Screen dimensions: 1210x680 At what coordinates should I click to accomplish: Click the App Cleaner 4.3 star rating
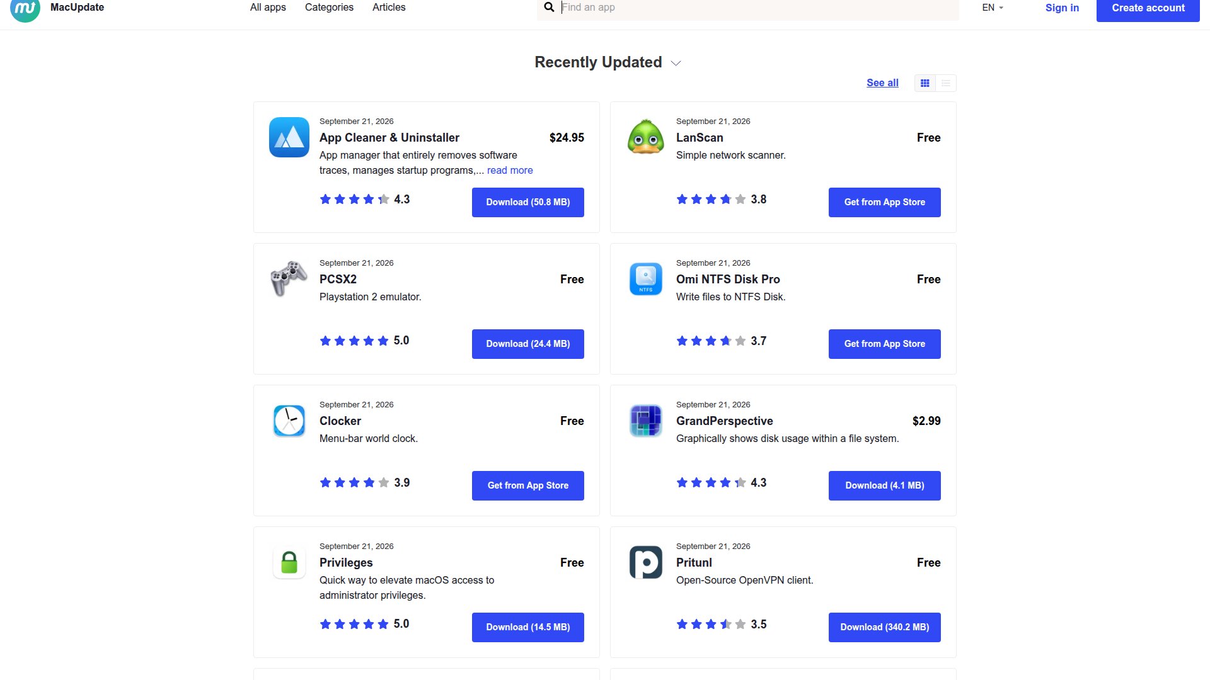(364, 199)
